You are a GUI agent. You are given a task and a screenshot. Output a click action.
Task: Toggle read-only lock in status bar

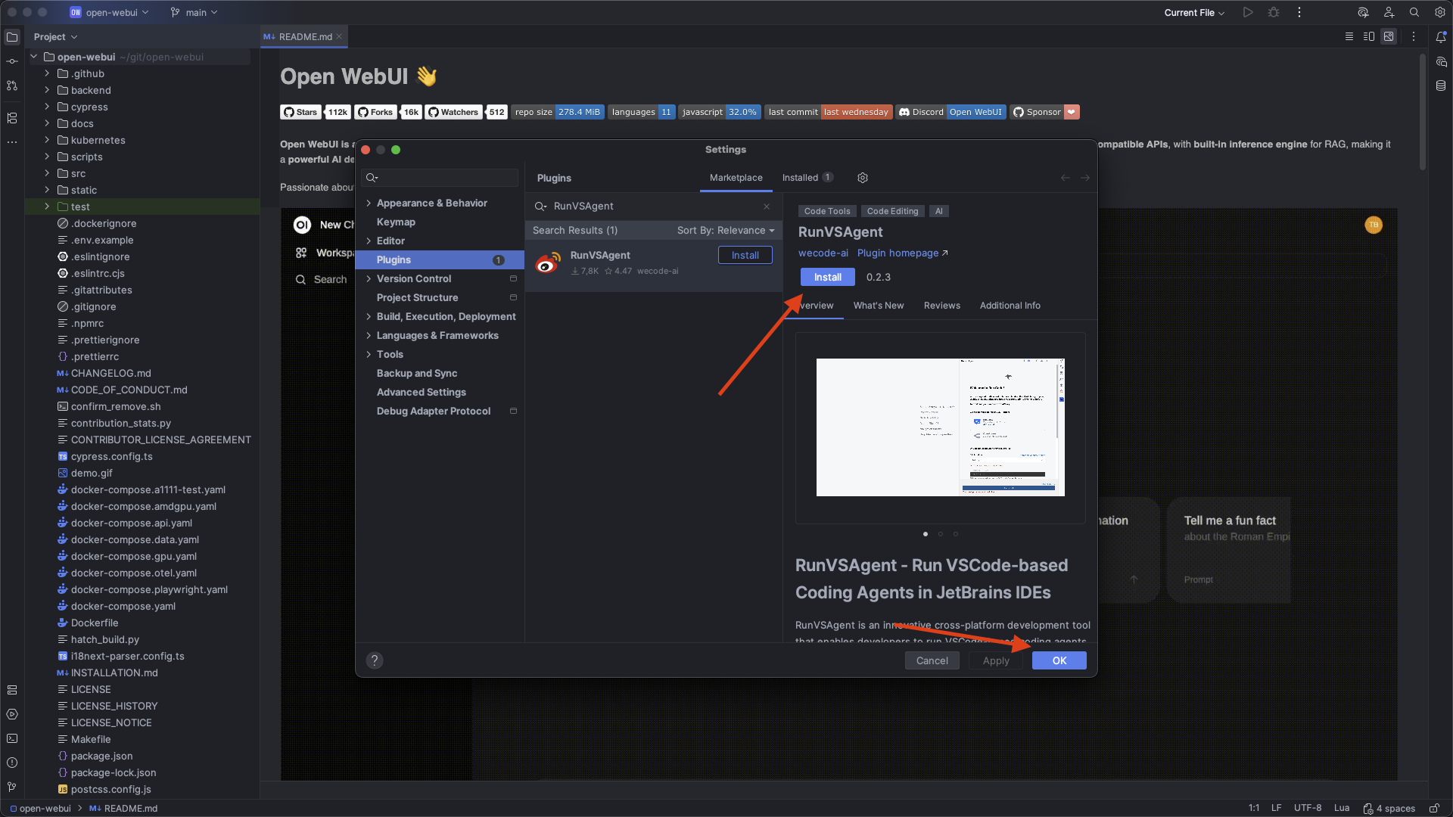[1433, 808]
